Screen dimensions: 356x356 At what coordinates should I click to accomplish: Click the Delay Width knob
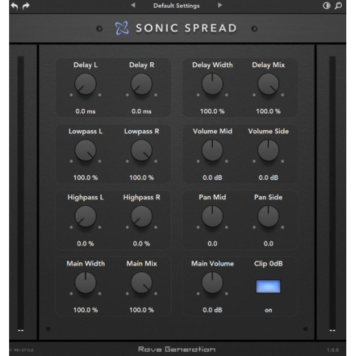click(x=212, y=84)
